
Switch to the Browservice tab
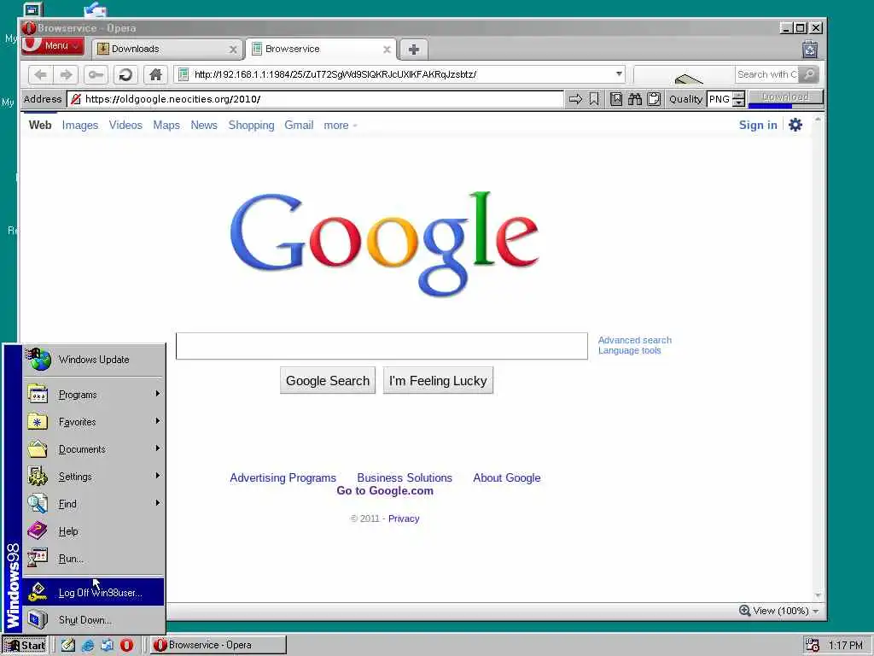(x=321, y=49)
